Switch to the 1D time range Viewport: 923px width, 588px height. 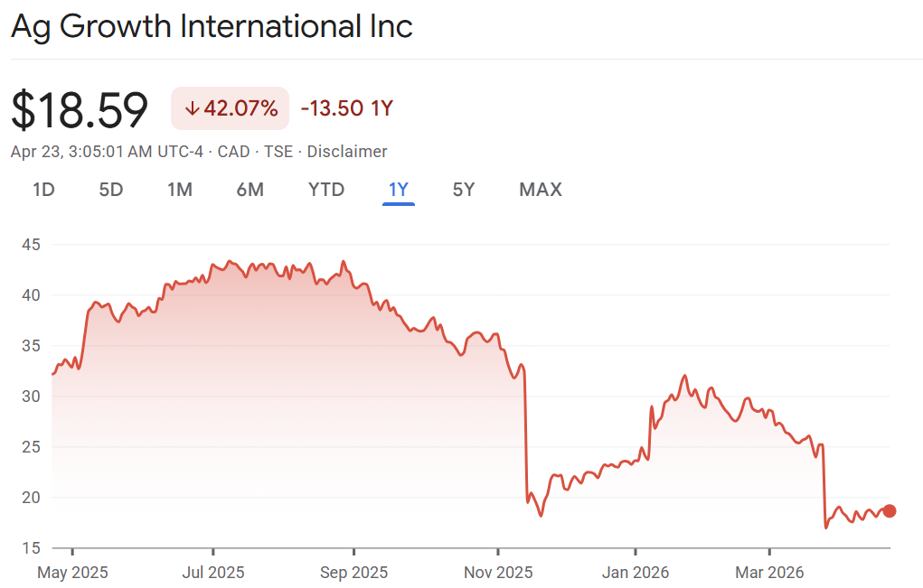[43, 190]
